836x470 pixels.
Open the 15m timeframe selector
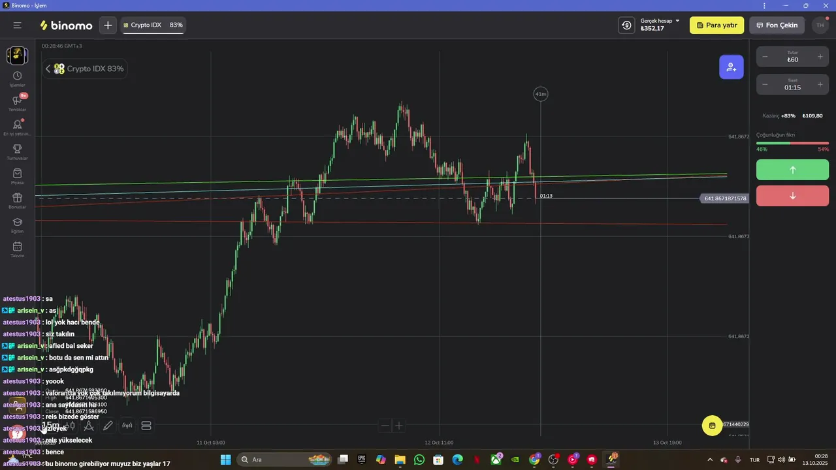pos(50,426)
